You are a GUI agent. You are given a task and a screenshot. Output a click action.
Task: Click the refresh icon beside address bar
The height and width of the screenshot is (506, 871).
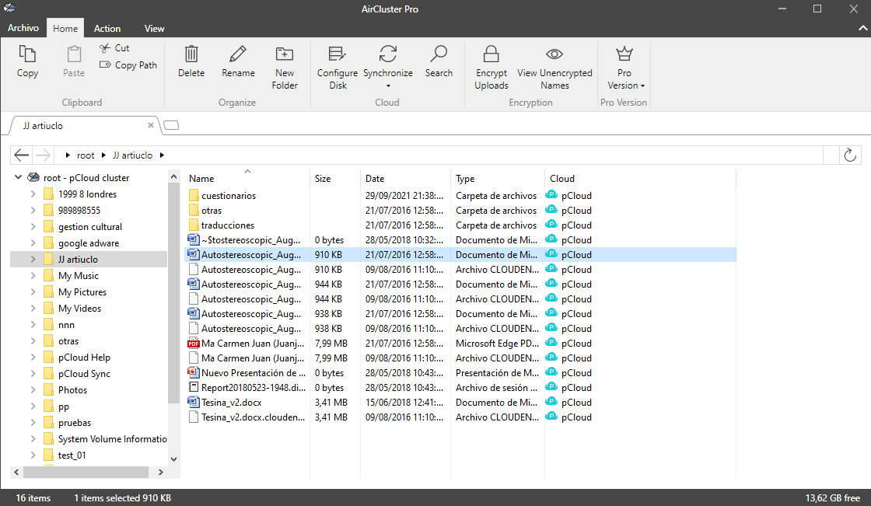click(x=850, y=155)
